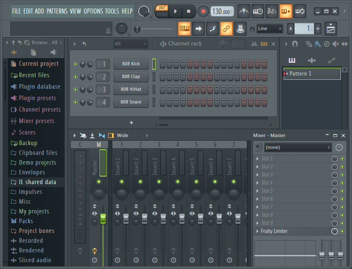352x269 pixels.
Task: Show automation clips tab in picker
Action: (332, 60)
